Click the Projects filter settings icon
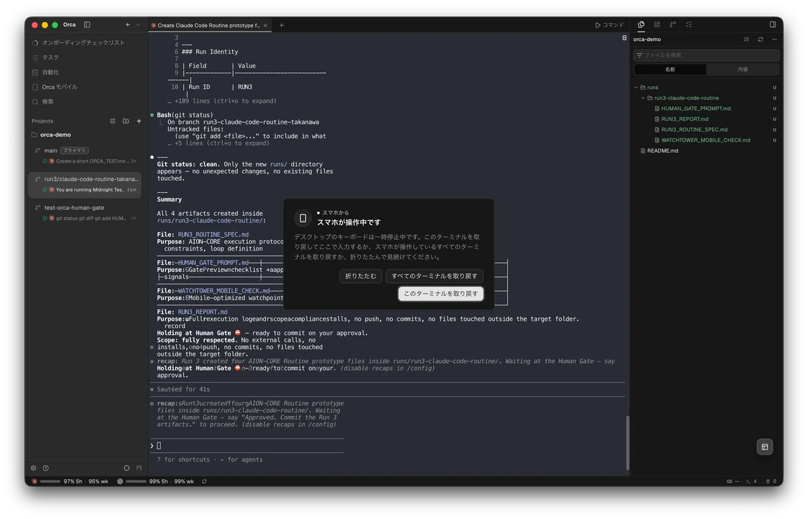808x519 pixels. [112, 121]
